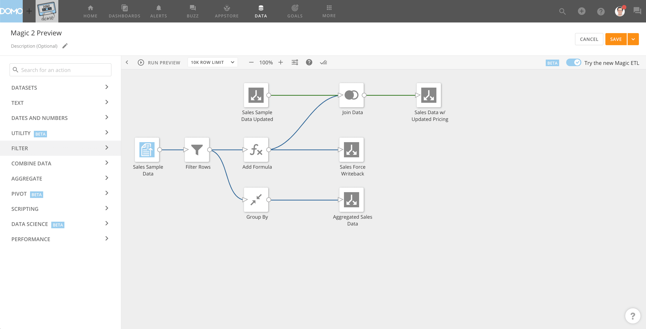Click the Filter Rows funnel node

tap(197, 150)
